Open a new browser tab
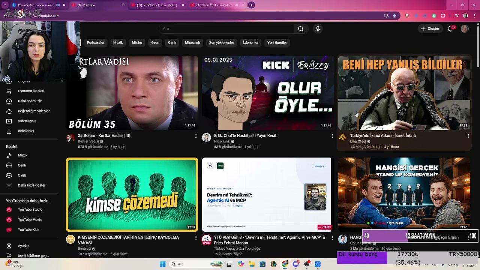 tap(252, 5)
